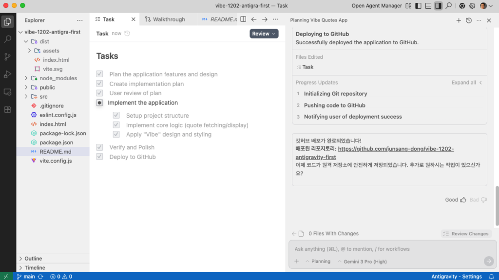
Task: Toggle the 'Setup project structure' checkbox
Action: [116, 116]
